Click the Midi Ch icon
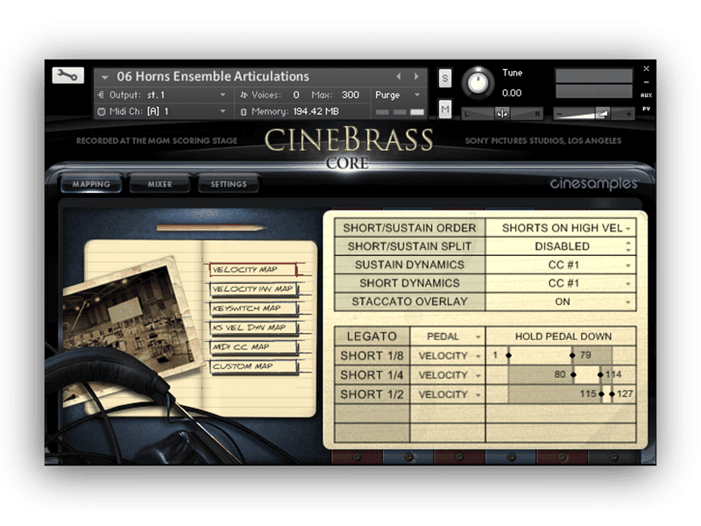Image resolution: width=701 pixels, height=526 pixels. click(102, 111)
